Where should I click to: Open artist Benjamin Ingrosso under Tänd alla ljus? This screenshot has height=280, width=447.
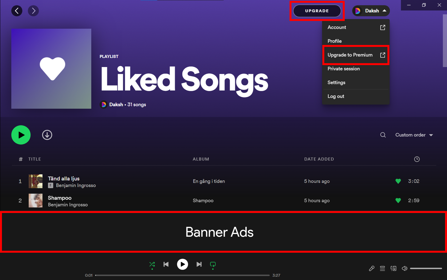(x=76, y=185)
